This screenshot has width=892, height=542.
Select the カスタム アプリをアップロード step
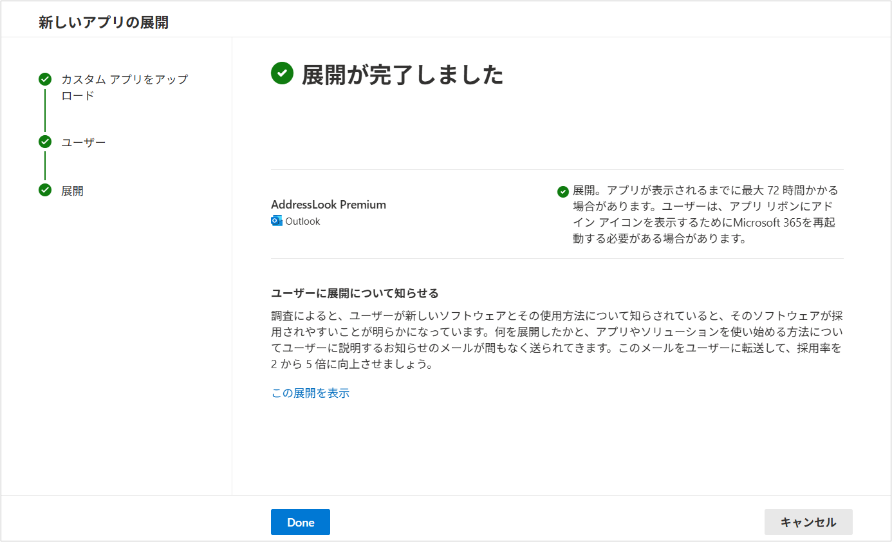point(124,88)
